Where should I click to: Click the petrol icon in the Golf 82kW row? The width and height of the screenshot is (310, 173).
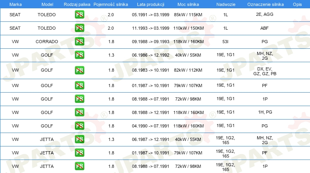(79, 70)
